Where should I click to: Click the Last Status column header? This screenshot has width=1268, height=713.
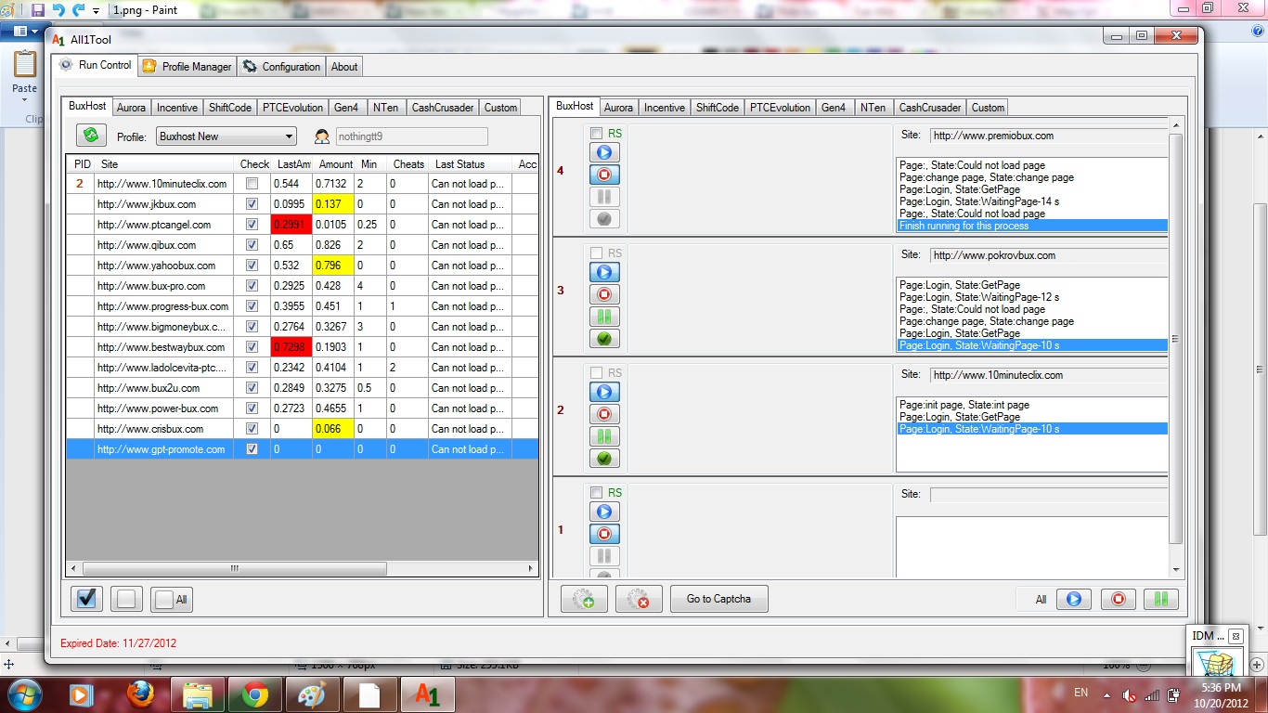point(470,164)
